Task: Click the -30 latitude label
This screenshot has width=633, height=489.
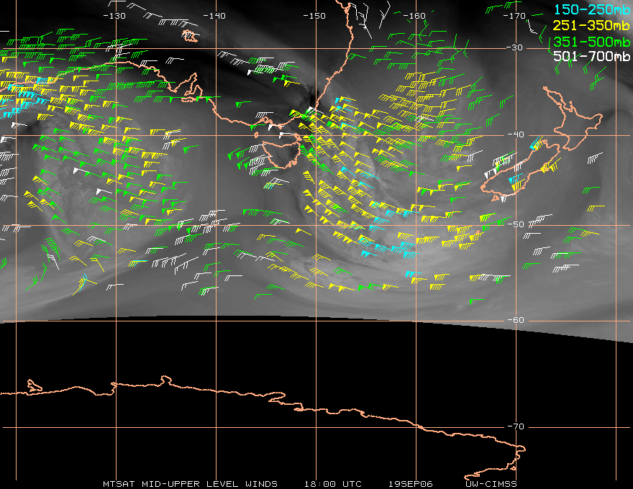Action: click(x=515, y=47)
